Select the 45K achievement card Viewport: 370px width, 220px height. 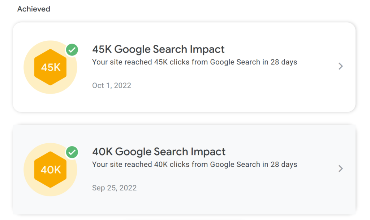coord(185,67)
